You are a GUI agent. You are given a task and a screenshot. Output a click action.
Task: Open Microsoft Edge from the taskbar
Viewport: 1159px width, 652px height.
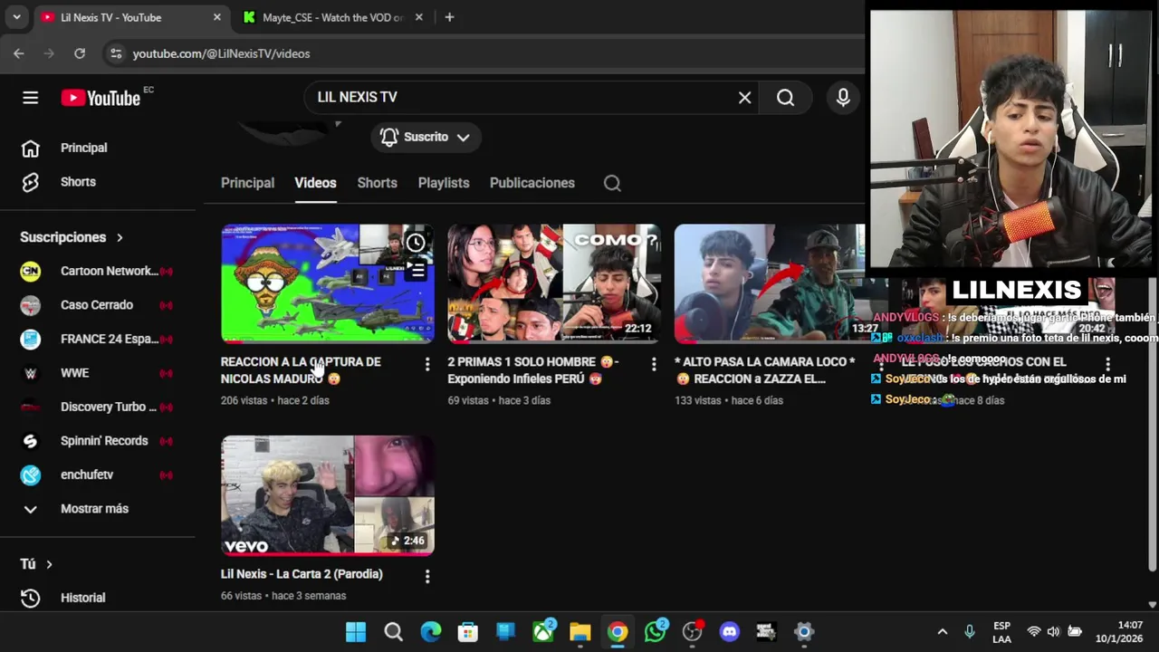431,631
